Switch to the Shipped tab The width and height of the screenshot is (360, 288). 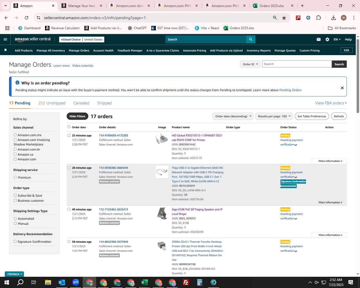tap(104, 103)
